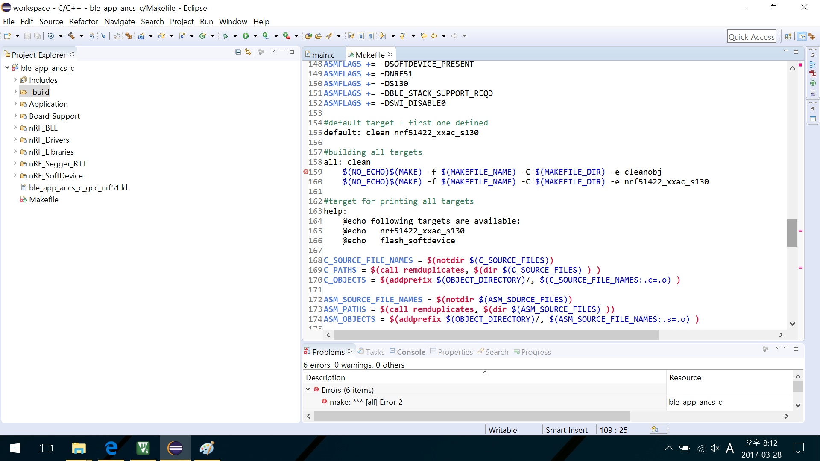
Task: Open the Properties view tab
Action: (451, 352)
